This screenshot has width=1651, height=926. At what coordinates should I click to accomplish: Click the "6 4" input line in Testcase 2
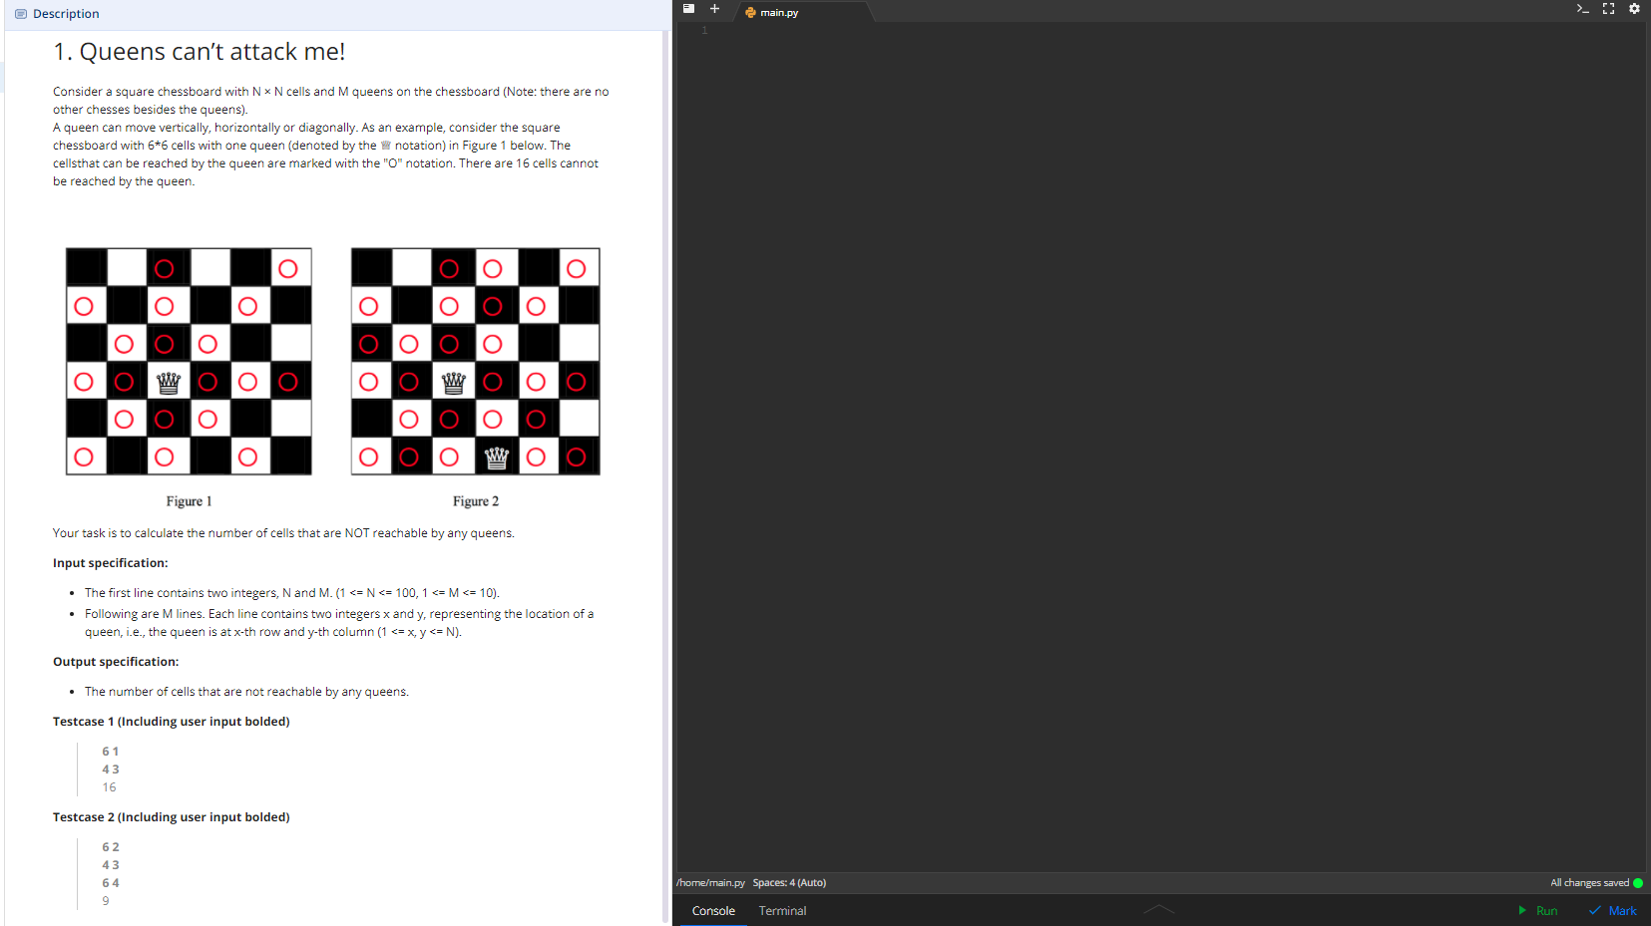click(x=111, y=883)
